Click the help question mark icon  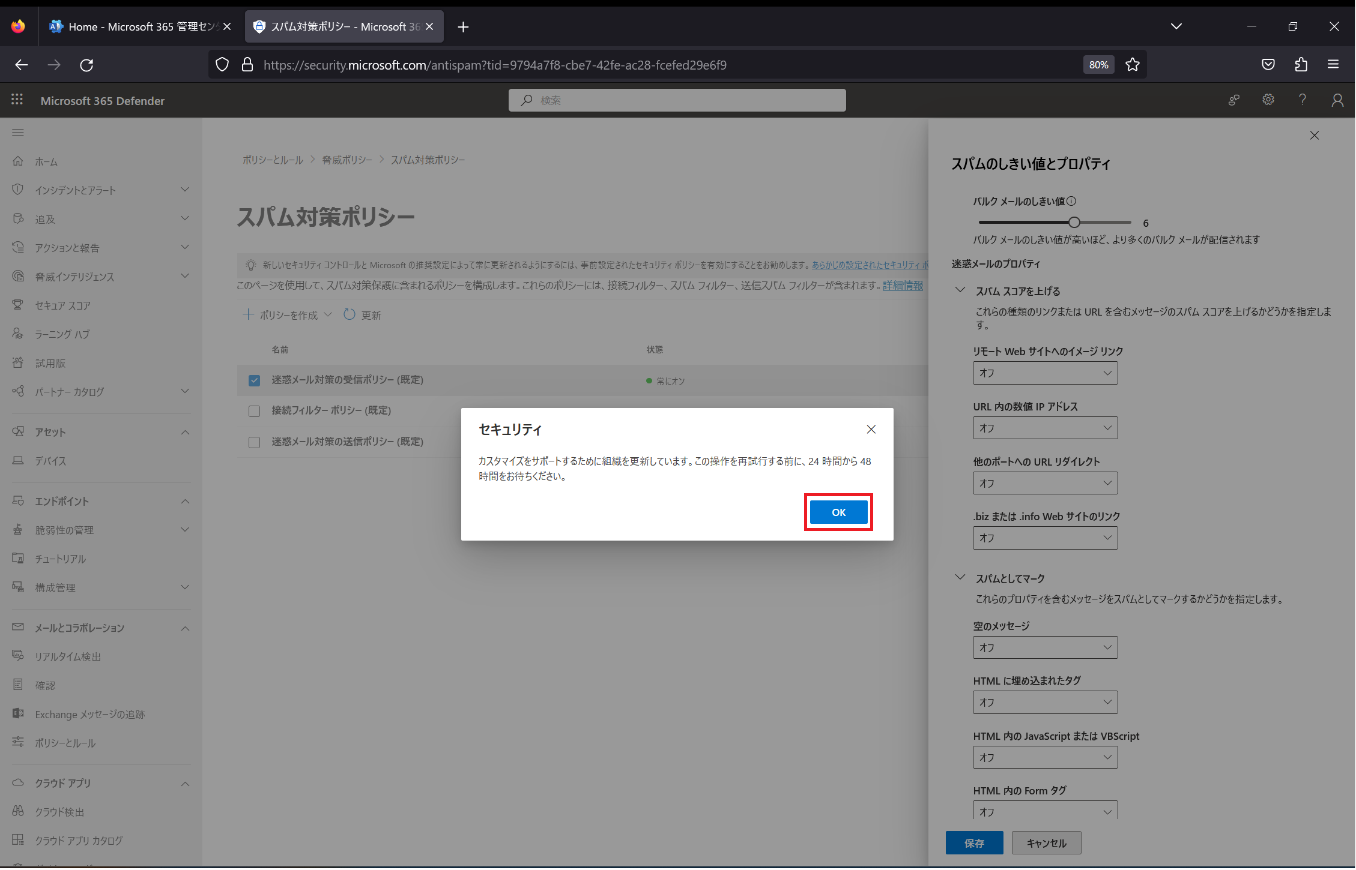click(1302, 100)
